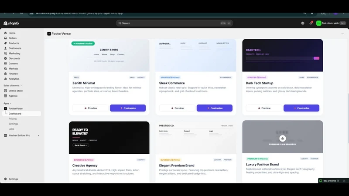Image resolution: width=349 pixels, height=196 pixels.
Task: Click the Zenith Store thumbnail preview
Action: [x=109, y=55]
